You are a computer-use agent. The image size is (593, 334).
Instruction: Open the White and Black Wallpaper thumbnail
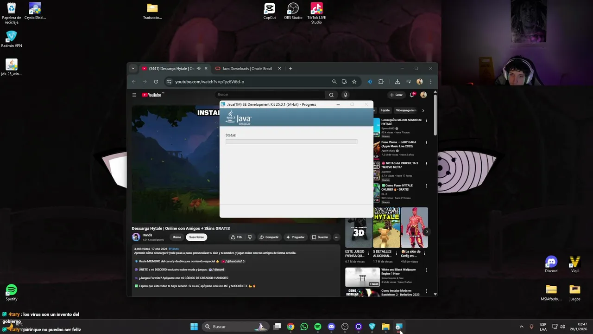pos(362,277)
